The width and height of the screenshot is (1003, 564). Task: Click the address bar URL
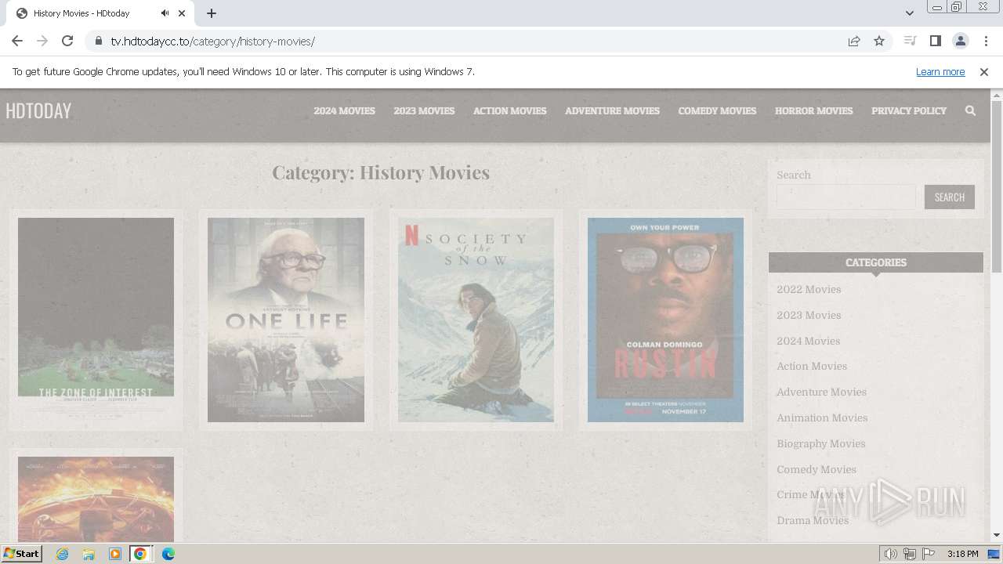tap(213, 41)
